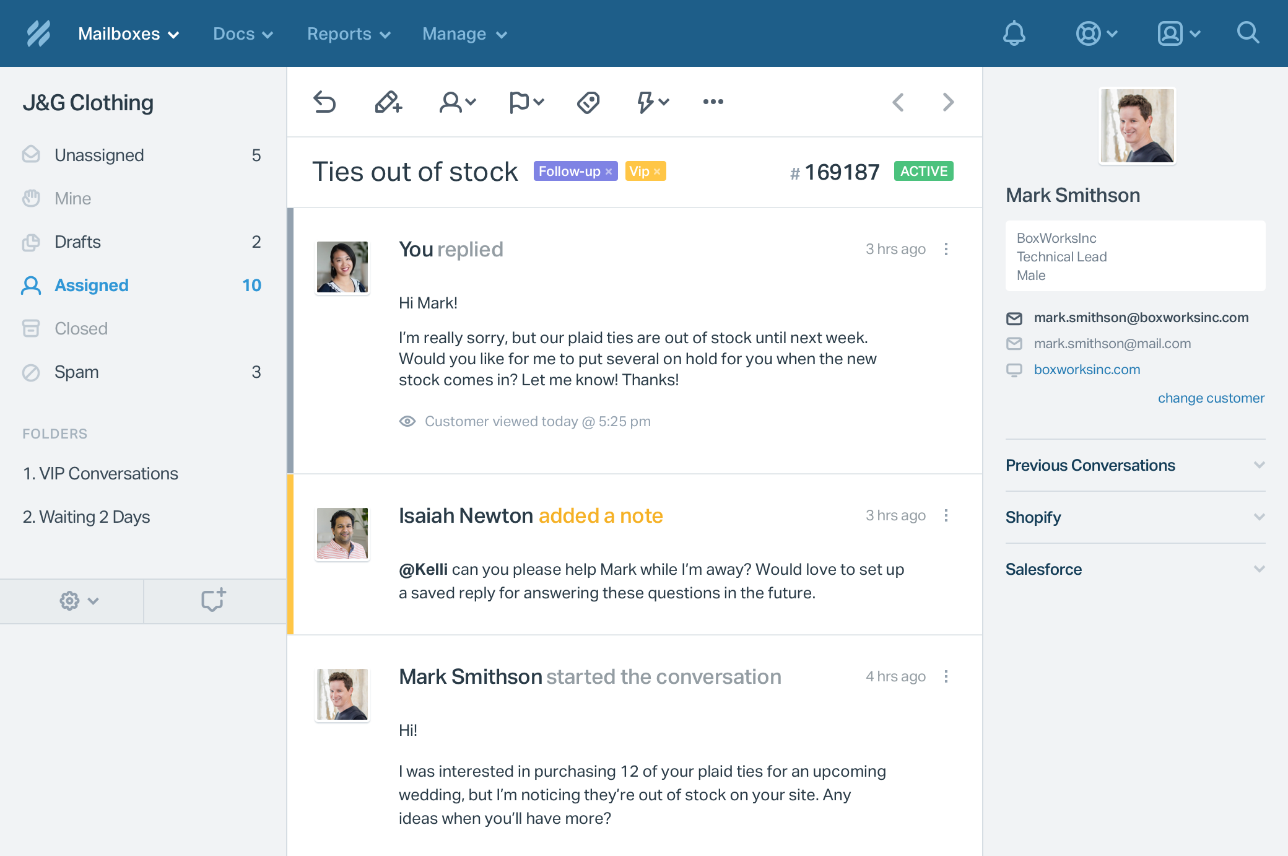Open the Docs menu
This screenshot has width=1288, height=856.
tap(243, 34)
